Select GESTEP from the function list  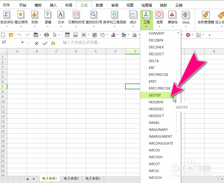pos(158,95)
